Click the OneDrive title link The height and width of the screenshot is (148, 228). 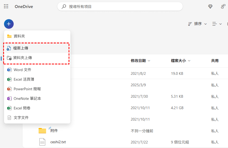point(24,6)
